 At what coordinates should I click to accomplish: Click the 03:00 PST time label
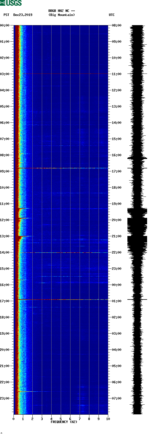(x=5, y=74)
